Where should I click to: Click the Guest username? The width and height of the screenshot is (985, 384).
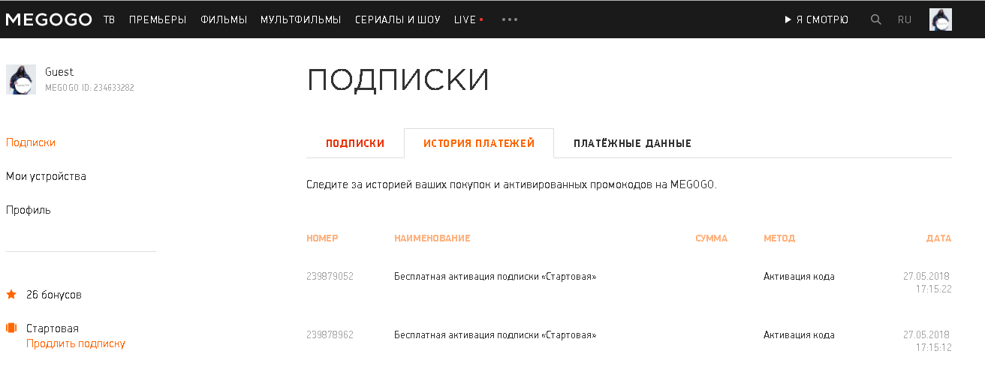click(59, 72)
